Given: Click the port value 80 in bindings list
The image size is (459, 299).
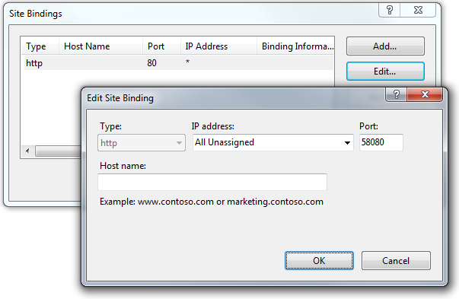Looking at the screenshot, I should point(152,63).
